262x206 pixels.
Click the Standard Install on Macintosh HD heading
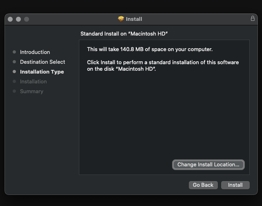coord(124,34)
